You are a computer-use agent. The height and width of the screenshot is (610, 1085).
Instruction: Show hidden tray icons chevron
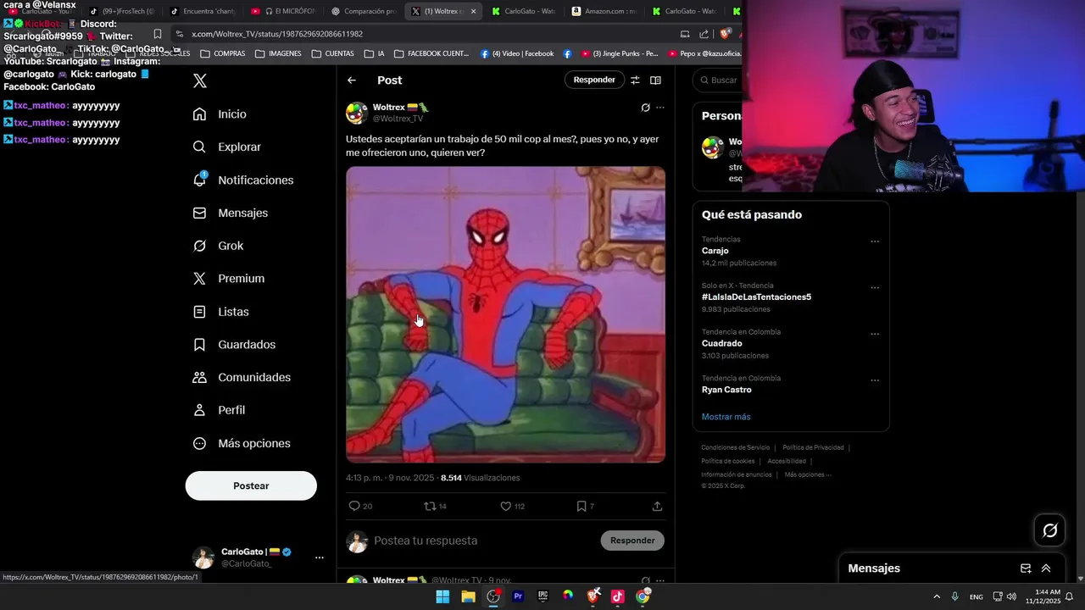click(937, 596)
